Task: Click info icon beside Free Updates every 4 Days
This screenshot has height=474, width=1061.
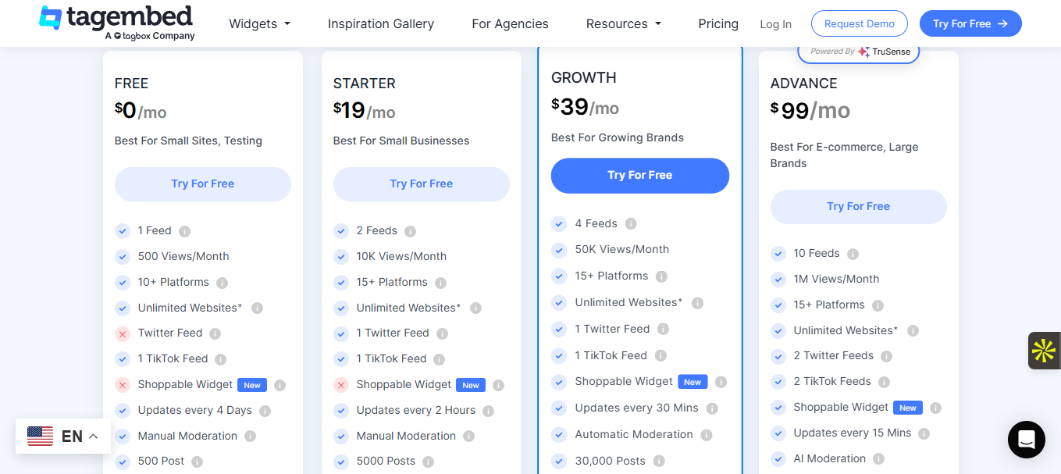Action: pos(265,411)
